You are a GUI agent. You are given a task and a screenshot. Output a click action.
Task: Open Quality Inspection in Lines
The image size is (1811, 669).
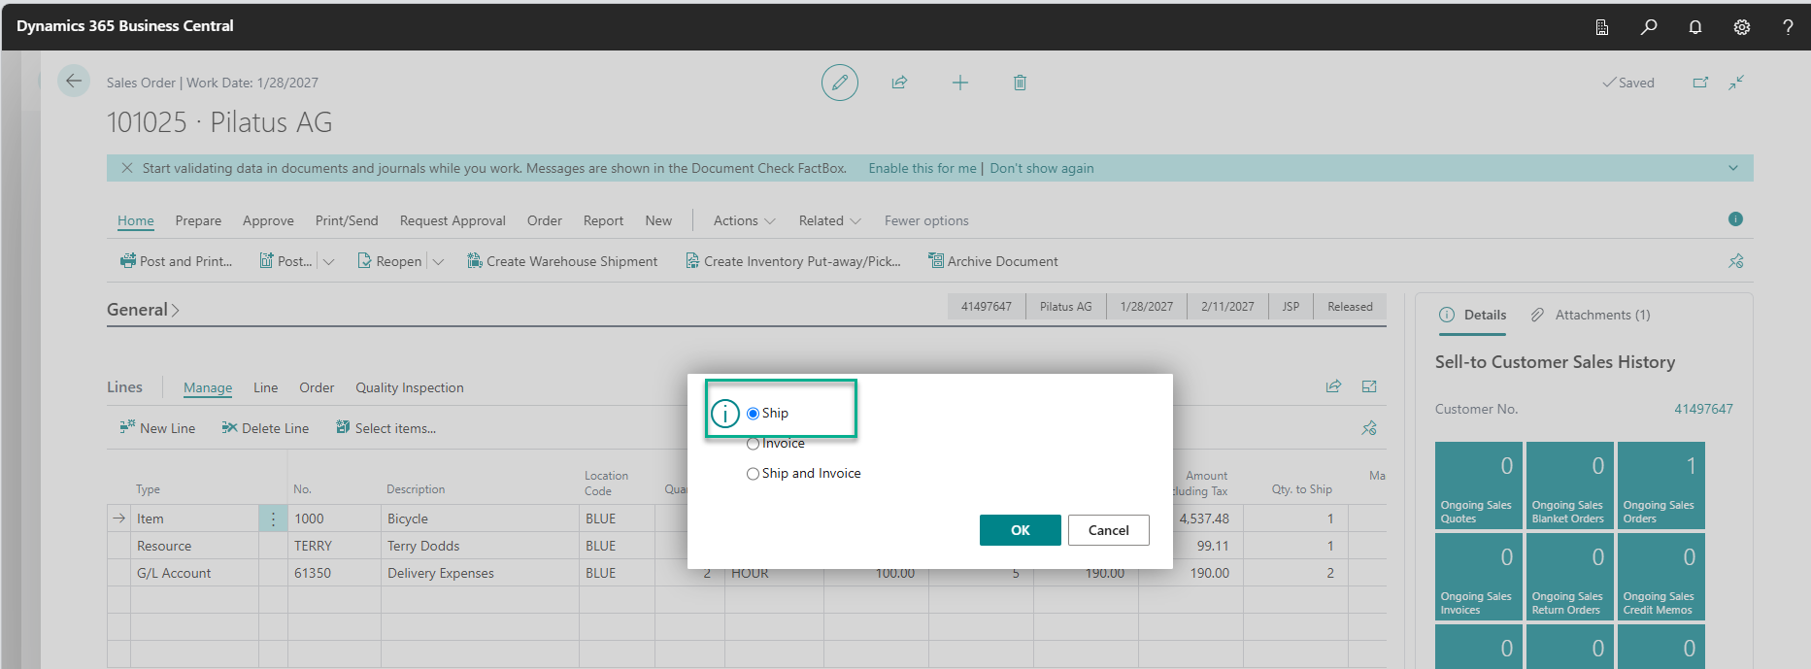(x=410, y=387)
